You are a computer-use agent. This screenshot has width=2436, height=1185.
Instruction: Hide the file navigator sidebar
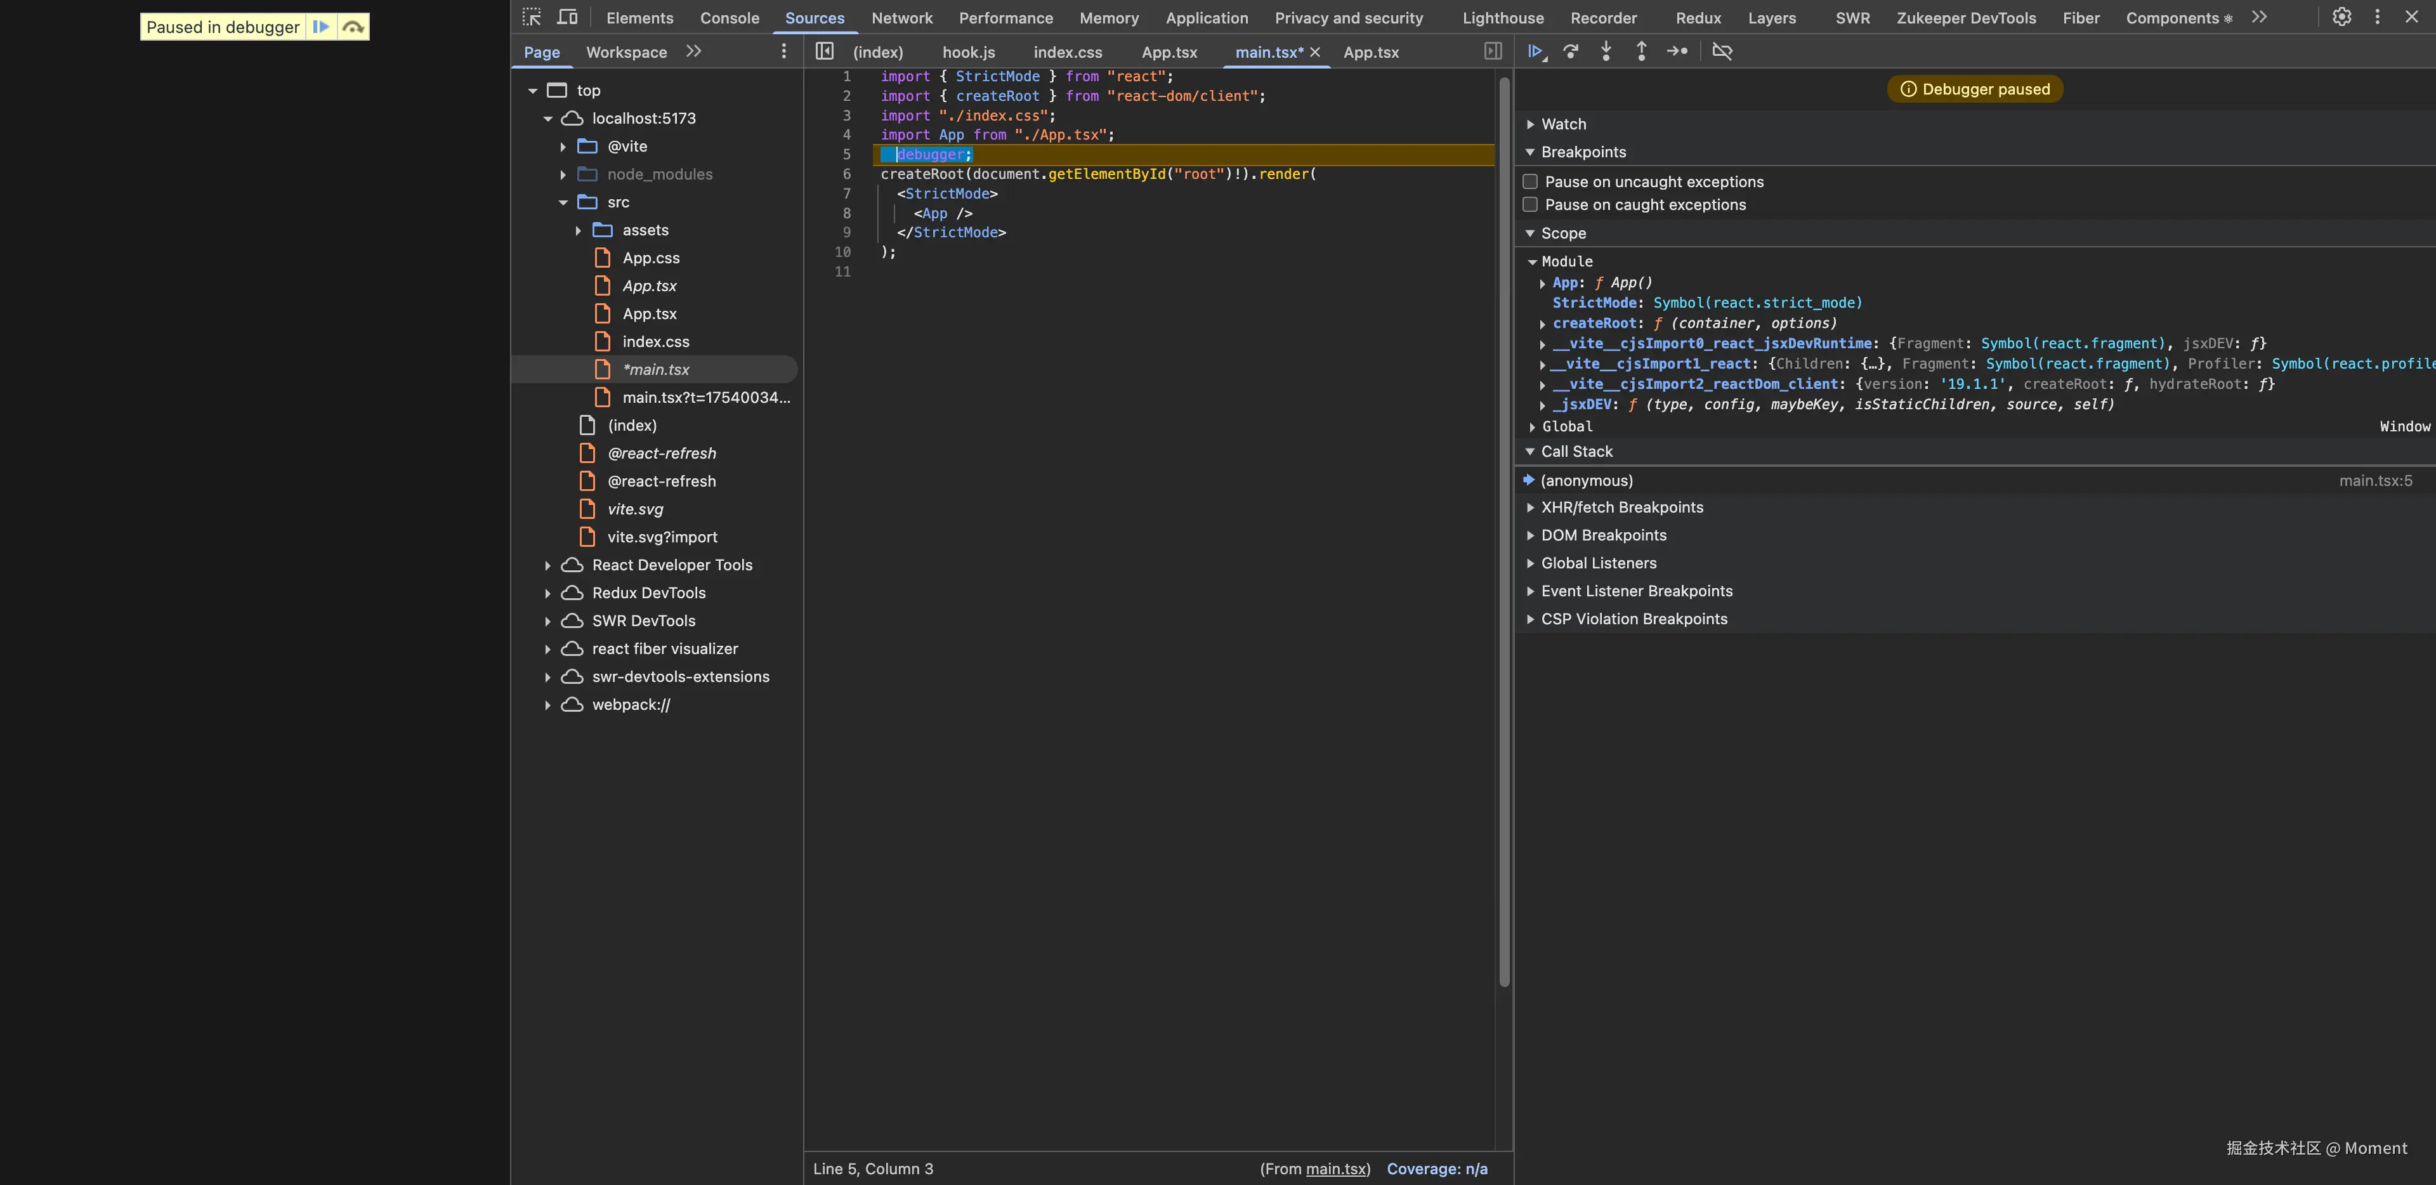point(825,52)
